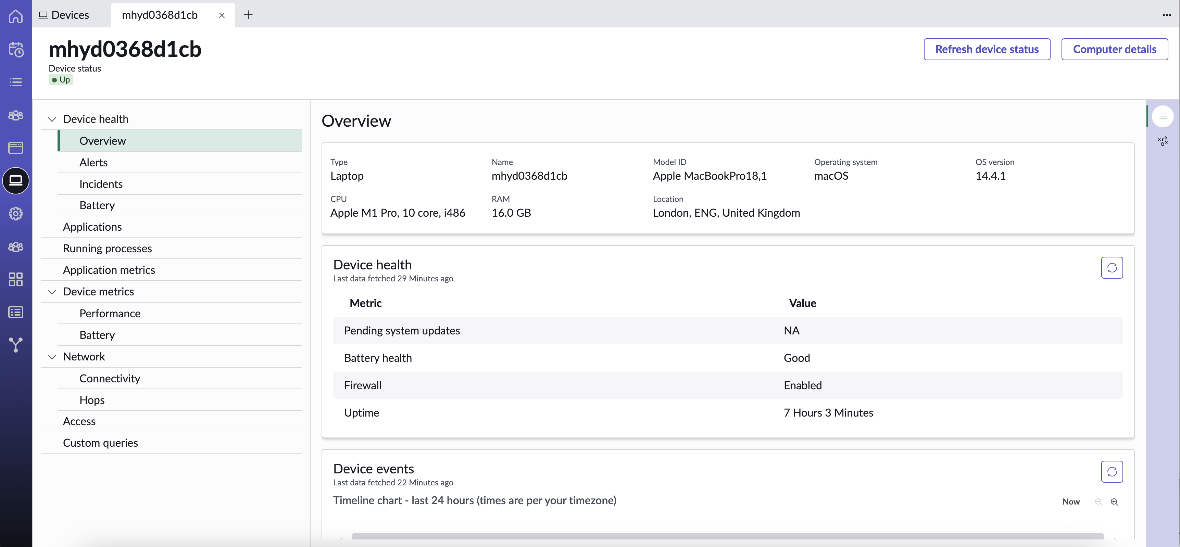
Task: Switch to the Devices tab
Action: (x=64, y=15)
